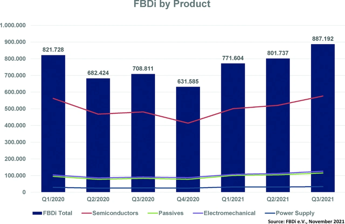345x224 pixels.
Task: Click the FBDi Total legend swatch
Action: [x=37, y=213]
